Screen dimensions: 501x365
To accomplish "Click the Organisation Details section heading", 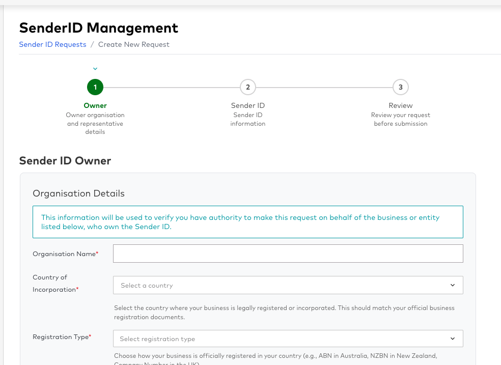I will [x=78, y=193].
